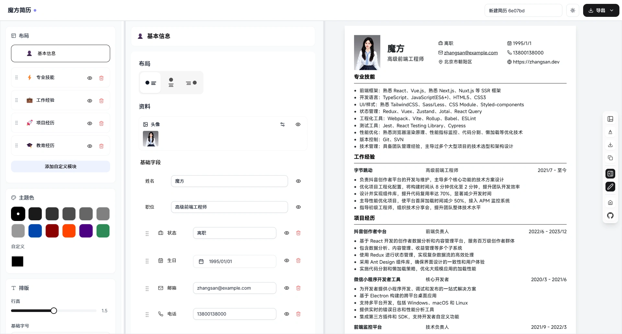Delete the 专业技能 module with trash icon
This screenshot has height=334, width=622.
click(101, 78)
